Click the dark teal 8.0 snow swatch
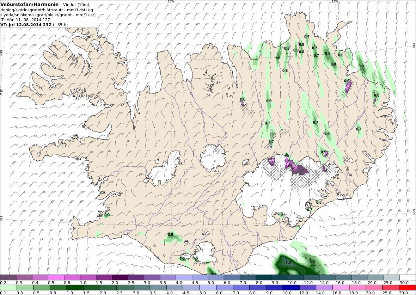Screen dimensions: 416x295 point(264,277)
